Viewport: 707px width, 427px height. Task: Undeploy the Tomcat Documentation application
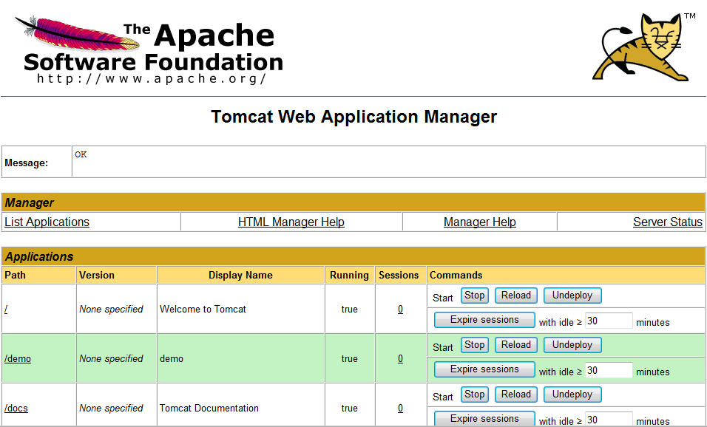pyautogui.click(x=572, y=394)
